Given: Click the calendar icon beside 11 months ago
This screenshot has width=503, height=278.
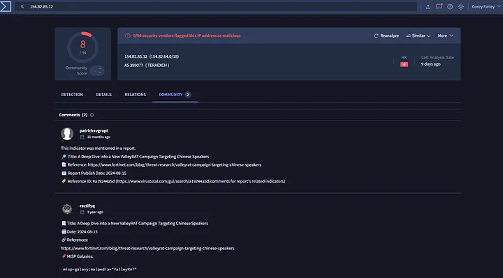Looking at the screenshot, I should [x=82, y=137].
